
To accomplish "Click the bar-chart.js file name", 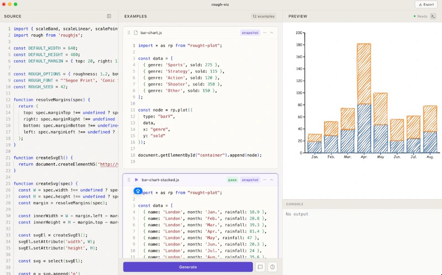I will pos(151,33).
